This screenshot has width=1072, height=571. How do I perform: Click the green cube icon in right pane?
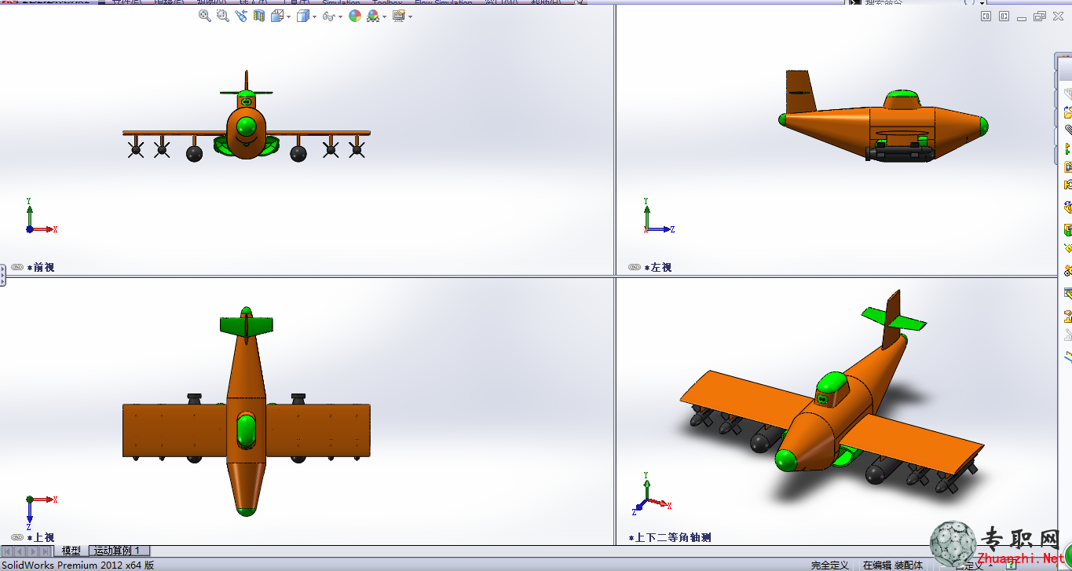[1067, 230]
